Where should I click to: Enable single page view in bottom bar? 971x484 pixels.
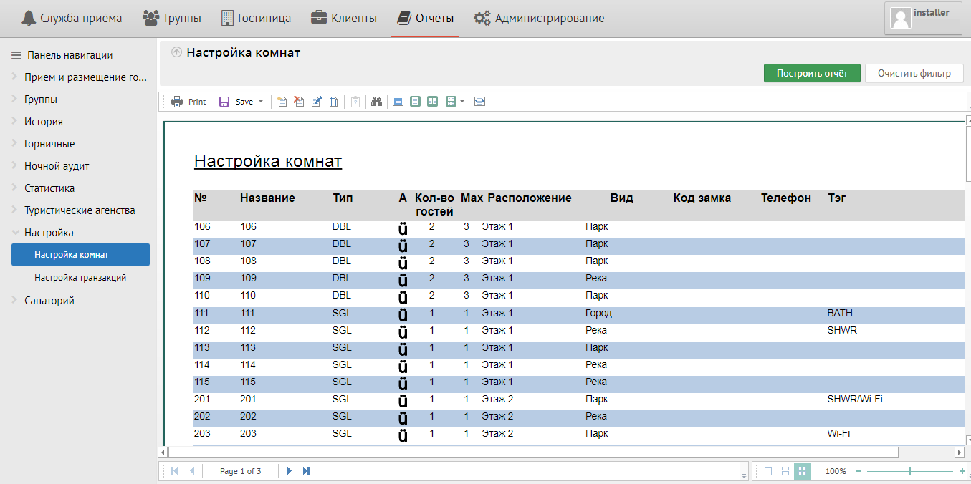(768, 471)
